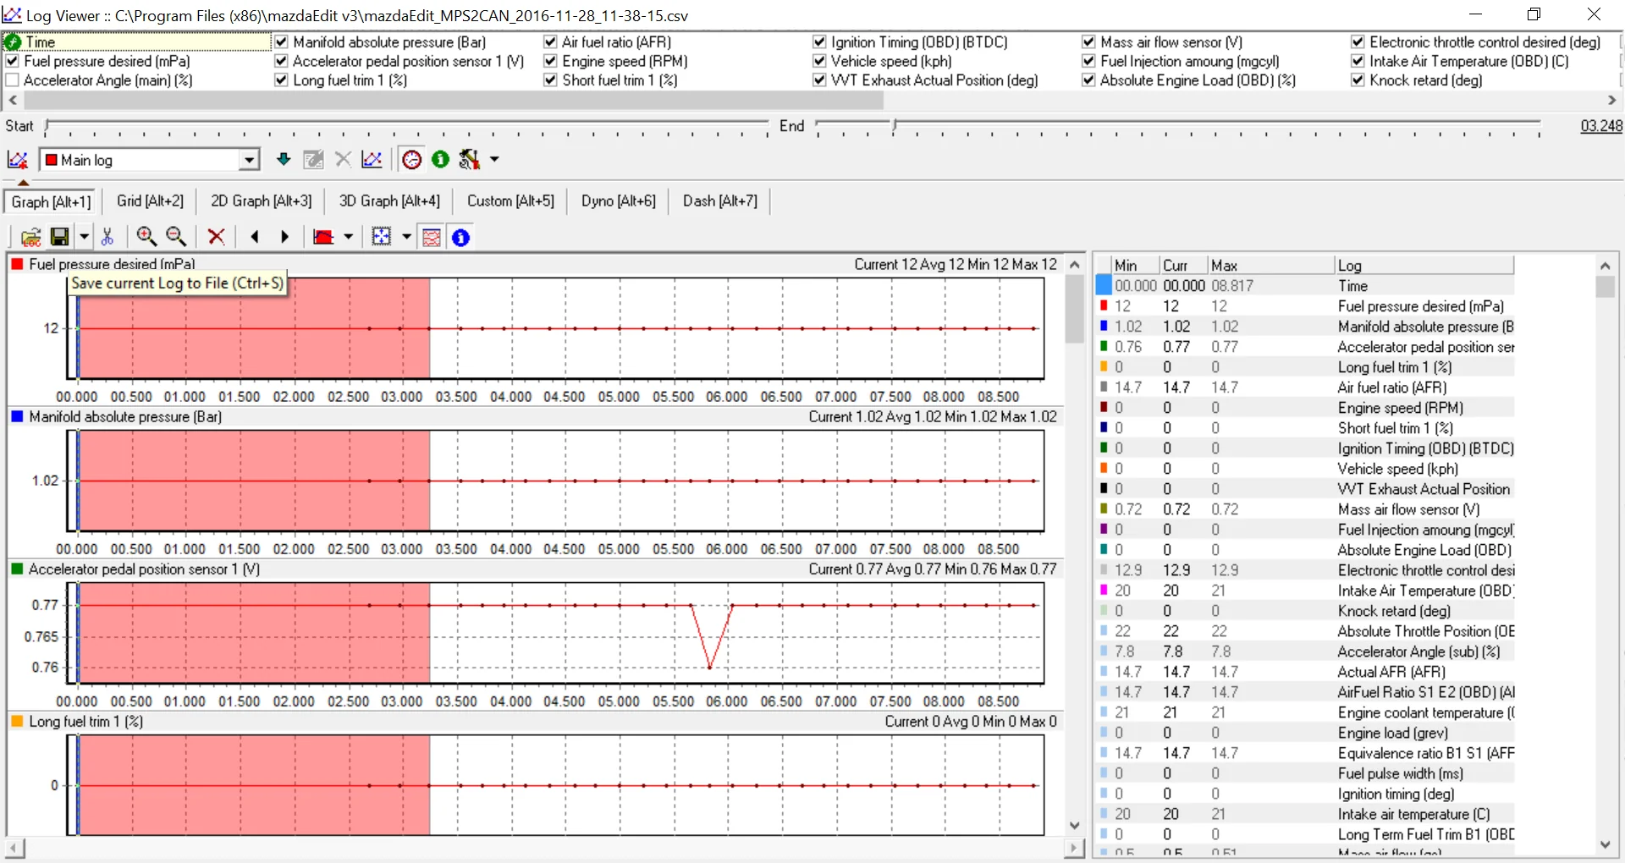
Task: Open the 2D Graph [Alt+3] tab
Action: (x=262, y=201)
